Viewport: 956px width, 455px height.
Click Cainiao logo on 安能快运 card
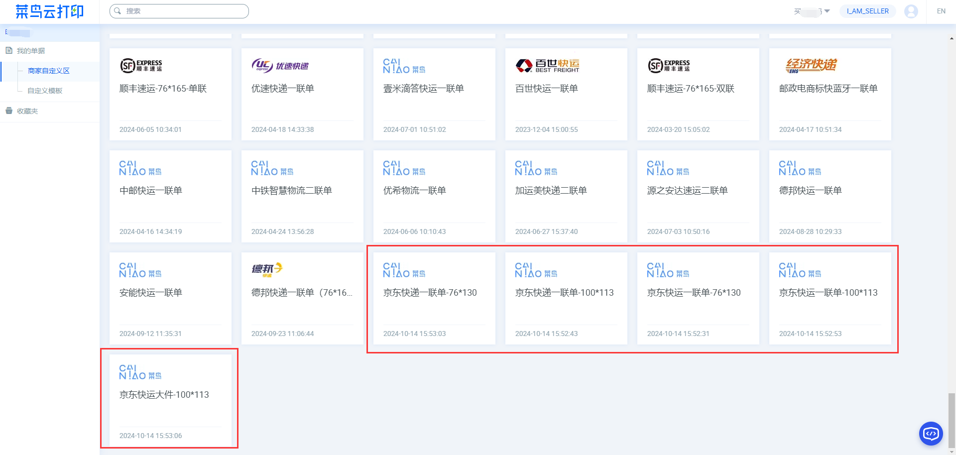140,270
